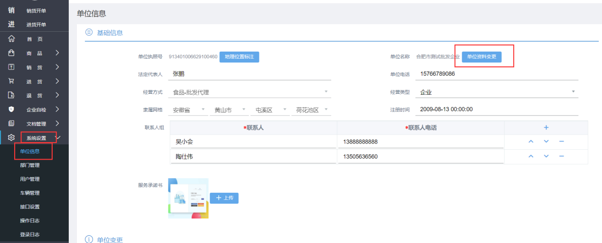Click the cart icon beside 进货
602x243 pixels.
[x=11, y=81]
